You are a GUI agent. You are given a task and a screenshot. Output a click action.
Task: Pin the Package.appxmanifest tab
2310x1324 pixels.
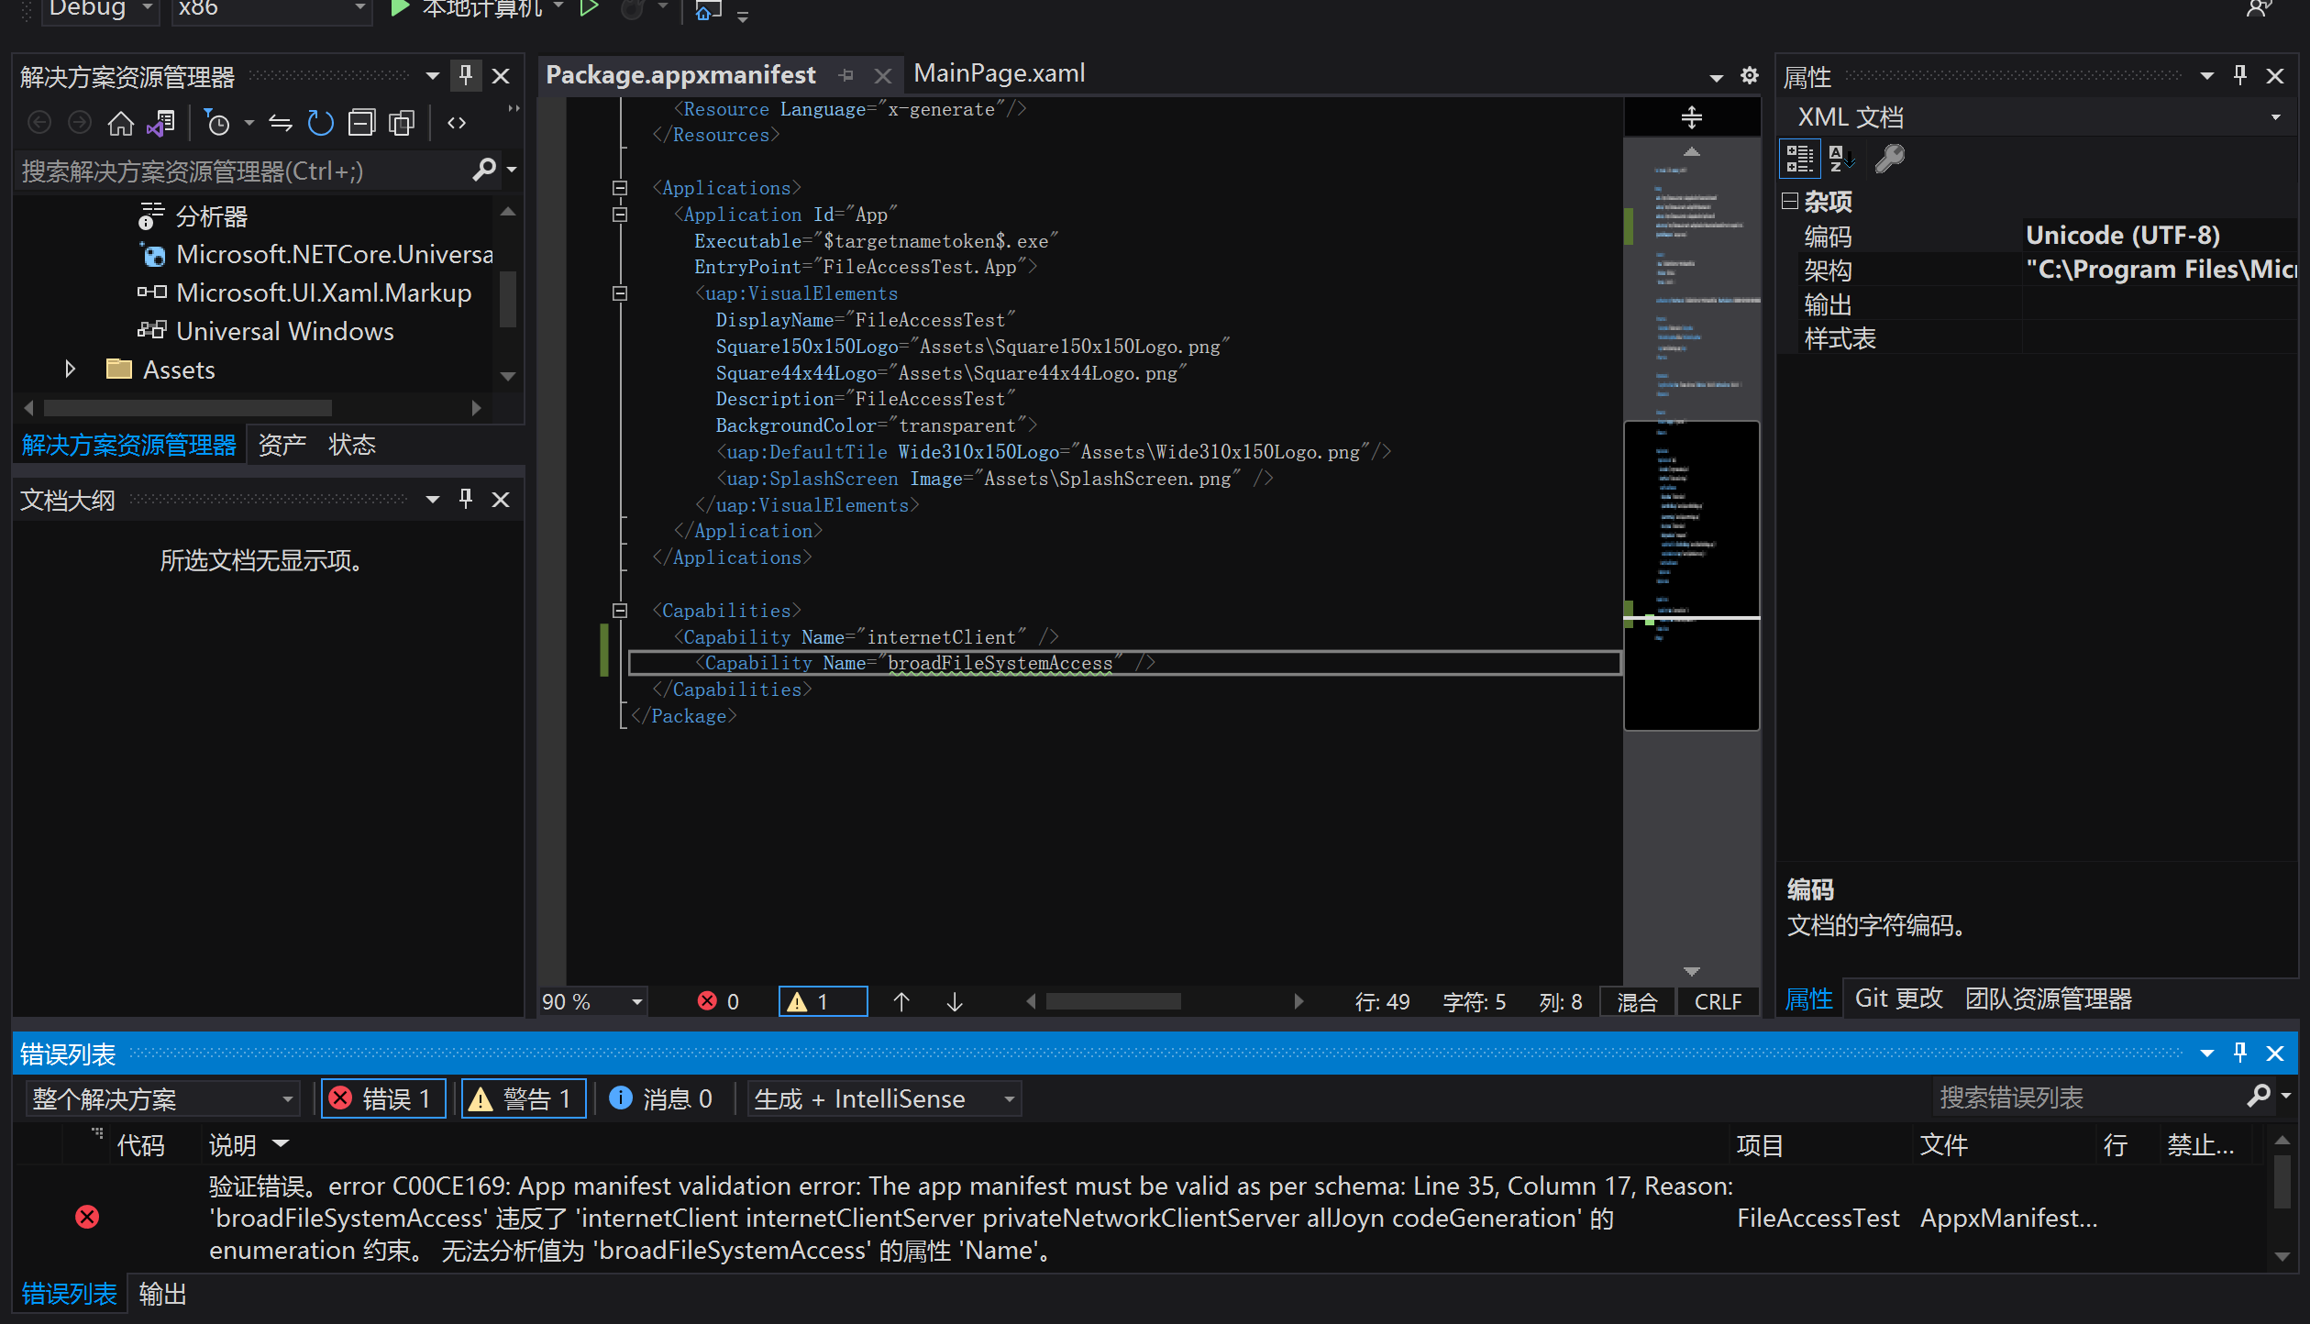tap(846, 75)
